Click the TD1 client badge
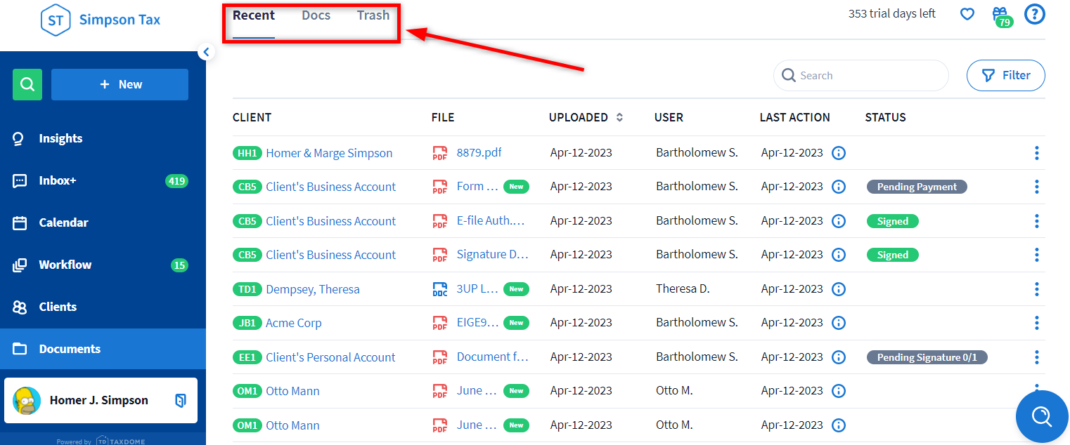This screenshot has height=445, width=1070. tap(247, 289)
